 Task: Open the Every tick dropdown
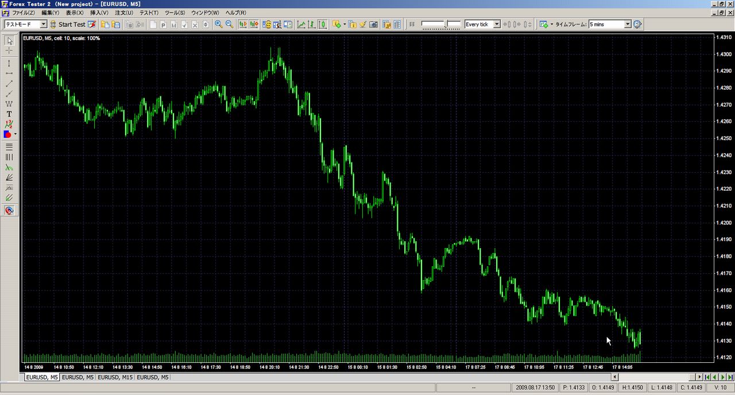pyautogui.click(x=497, y=24)
